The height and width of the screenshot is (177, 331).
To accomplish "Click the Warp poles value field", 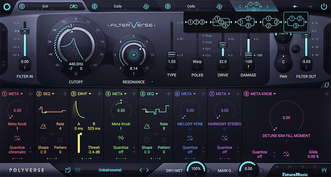I will coord(197,62).
